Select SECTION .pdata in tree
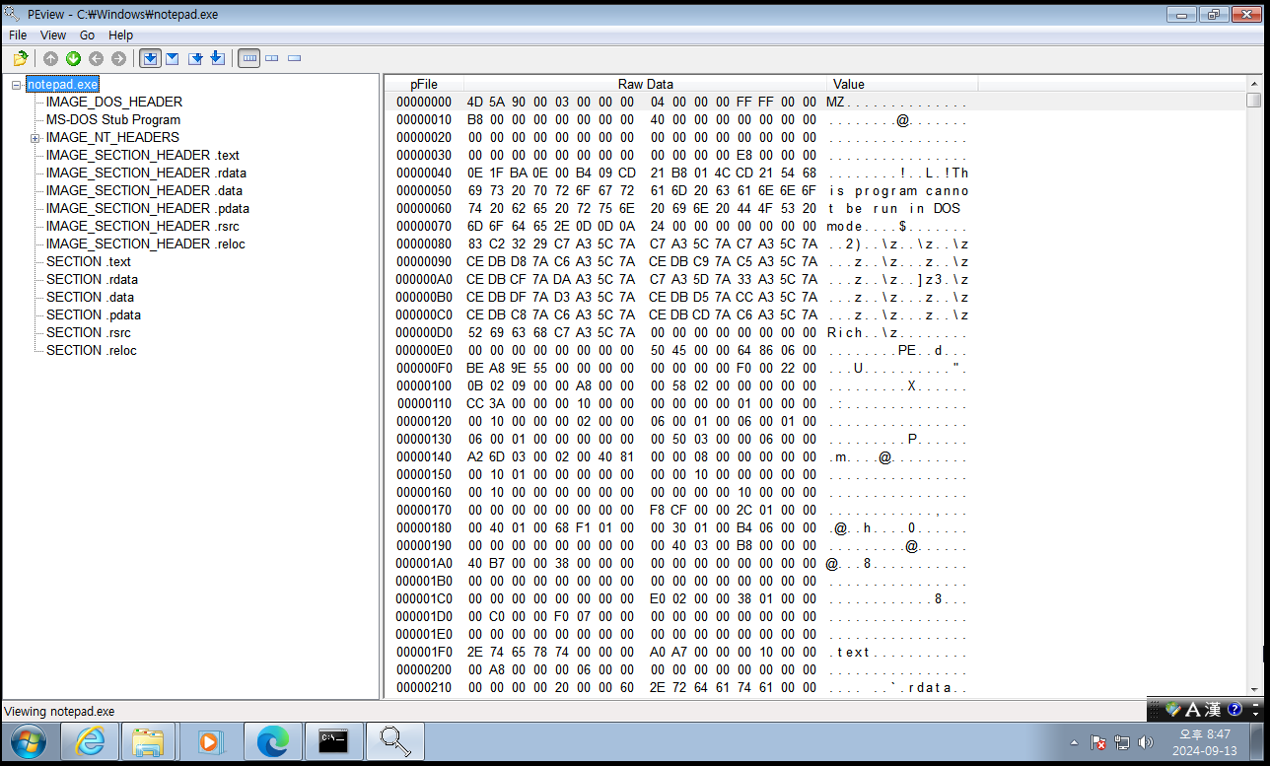This screenshot has width=1270, height=766. point(94,314)
